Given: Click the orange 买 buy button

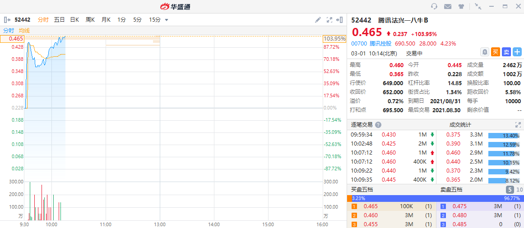Looking at the screenshot, I should (x=495, y=52).
